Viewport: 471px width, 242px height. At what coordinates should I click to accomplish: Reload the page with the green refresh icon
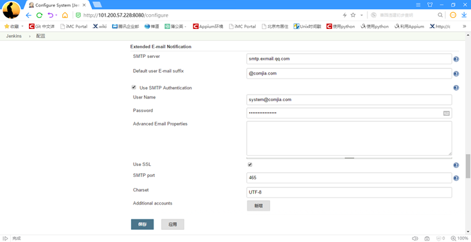(39, 15)
